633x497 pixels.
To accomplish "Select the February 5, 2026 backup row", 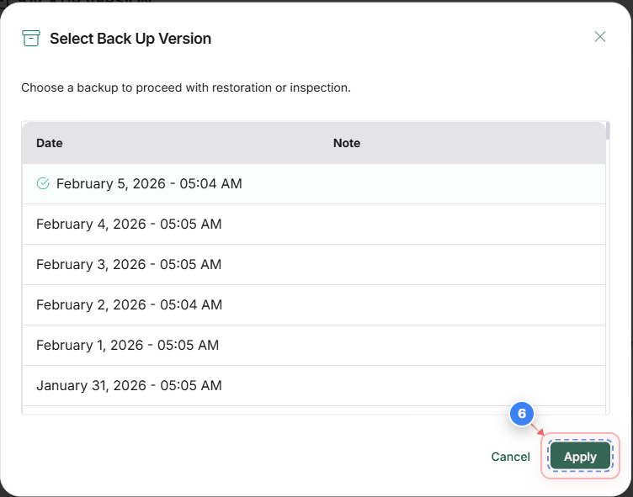I will (x=314, y=183).
